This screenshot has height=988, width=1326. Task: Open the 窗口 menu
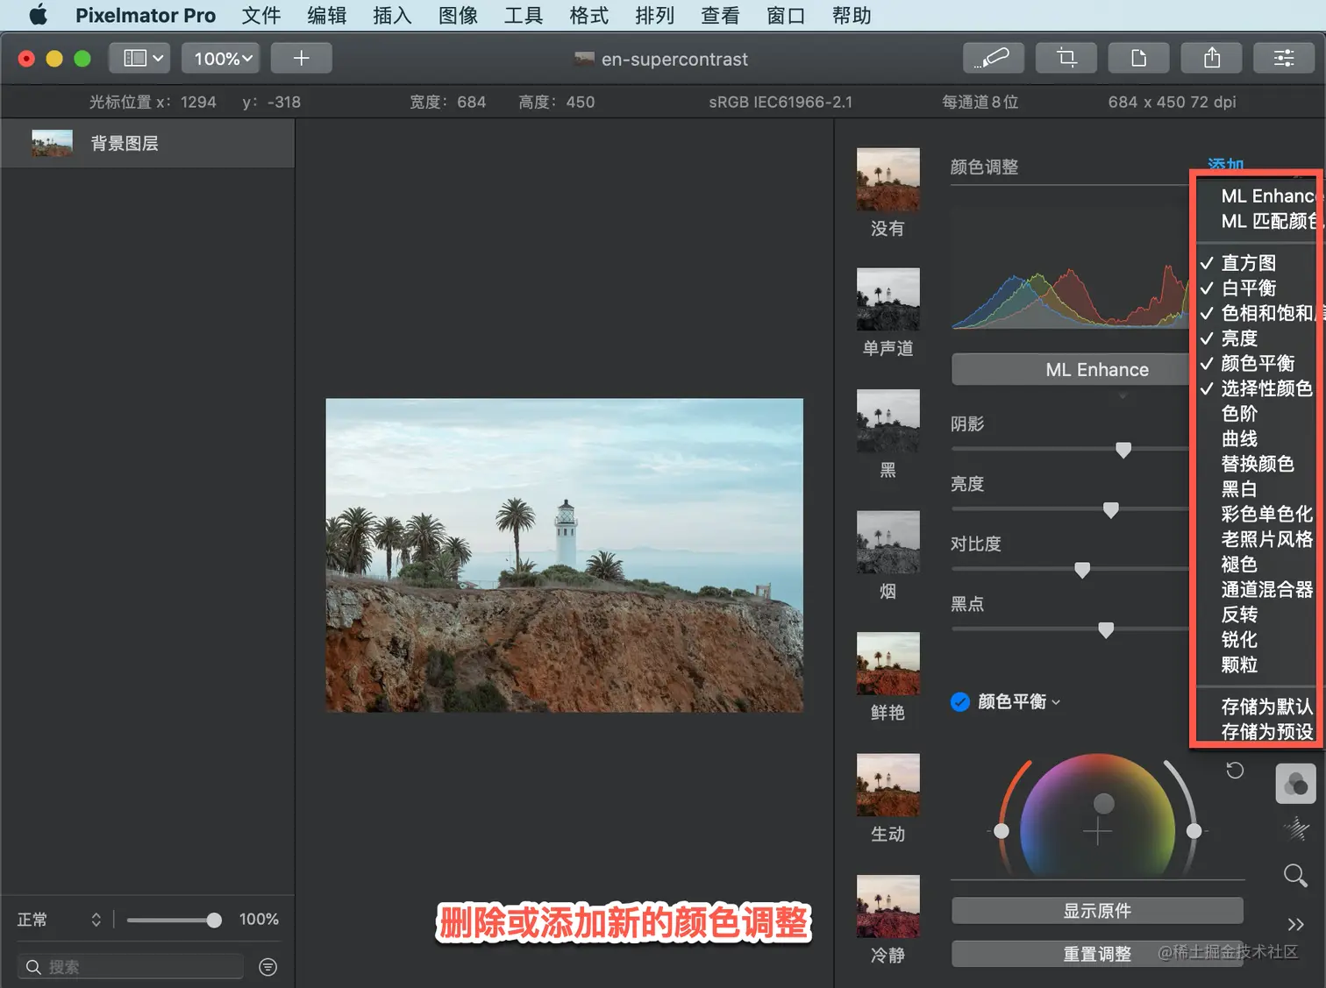[786, 15]
